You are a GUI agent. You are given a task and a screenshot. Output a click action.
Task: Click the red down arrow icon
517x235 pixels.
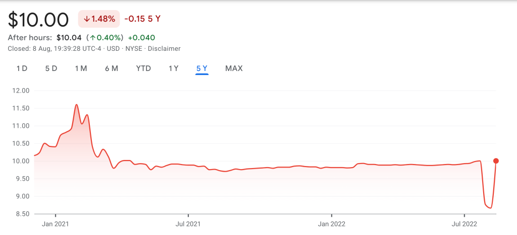(87, 19)
